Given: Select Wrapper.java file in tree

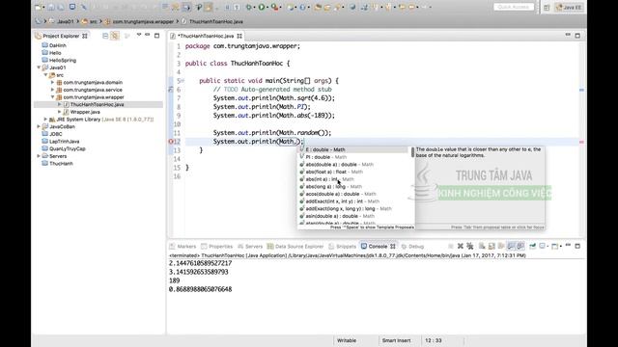Looking at the screenshot, I should click(85, 112).
